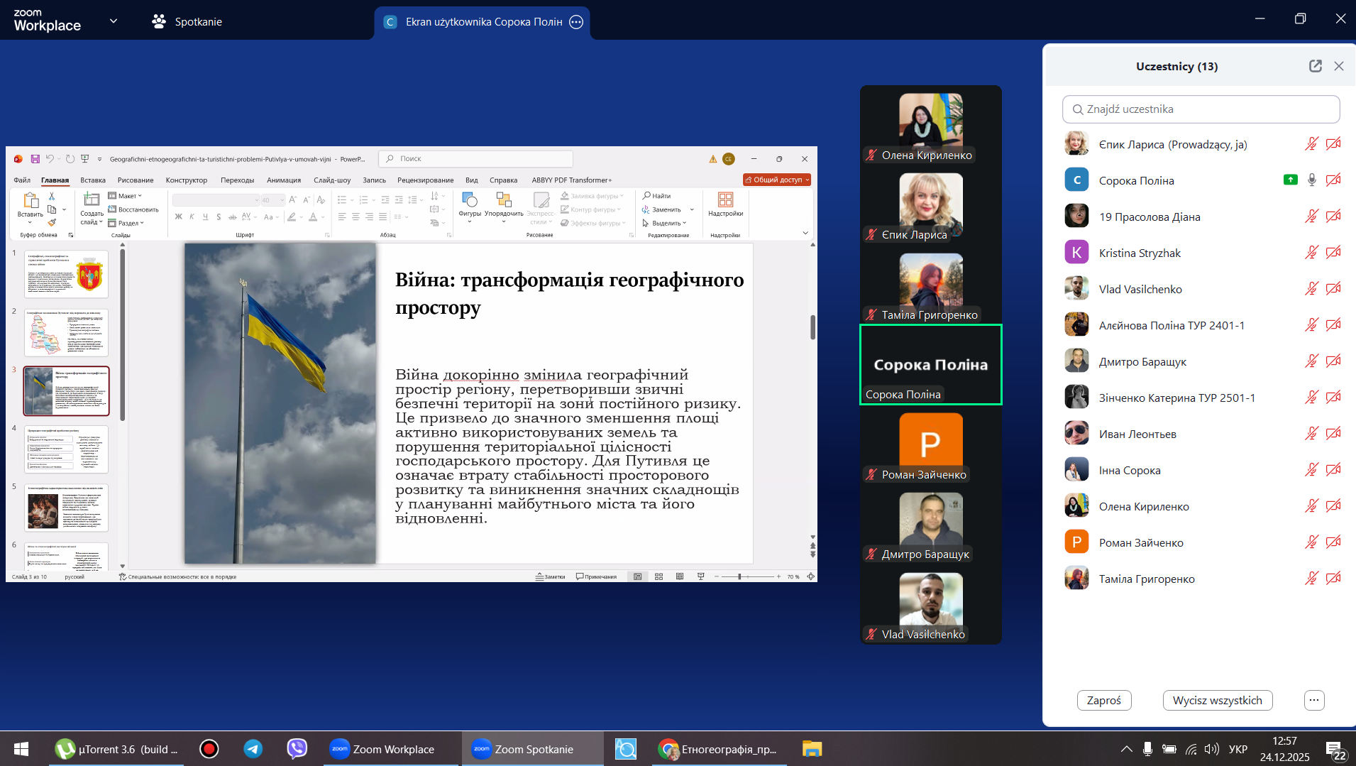The height and width of the screenshot is (766, 1356).
Task: Click the Zaproś invite button
Action: (1103, 700)
